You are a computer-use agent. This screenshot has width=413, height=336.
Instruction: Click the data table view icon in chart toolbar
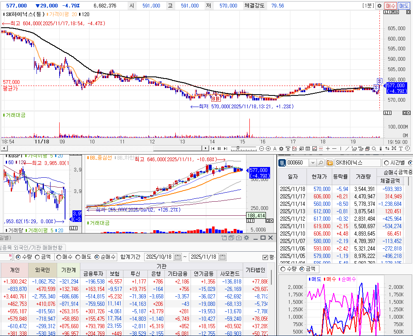(x=308, y=148)
